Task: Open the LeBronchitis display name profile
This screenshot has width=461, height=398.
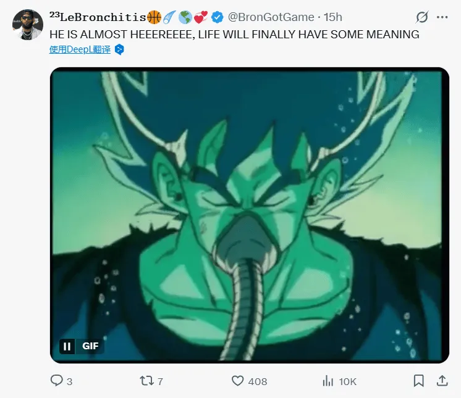Action: (x=98, y=17)
